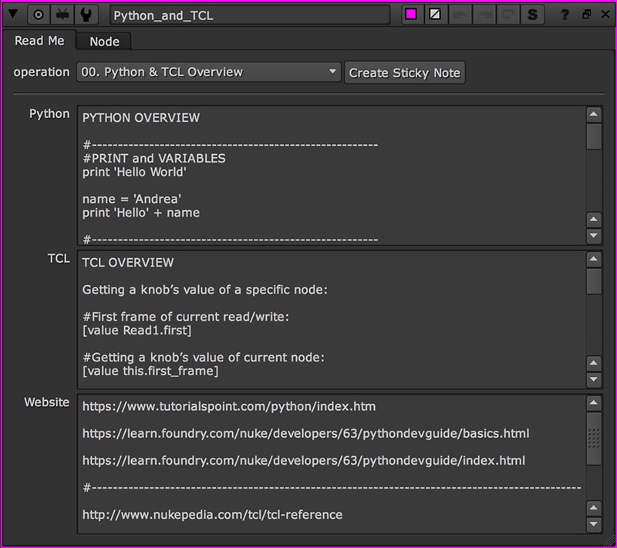The height and width of the screenshot is (548, 617).
Task: Click the center node circle icon
Action: pos(39,15)
